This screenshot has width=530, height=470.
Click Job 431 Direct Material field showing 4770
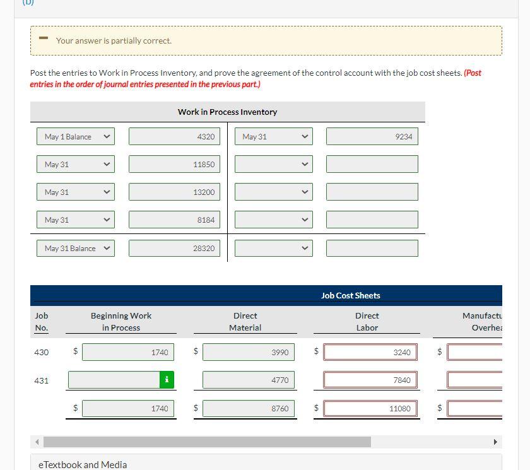[249, 379]
